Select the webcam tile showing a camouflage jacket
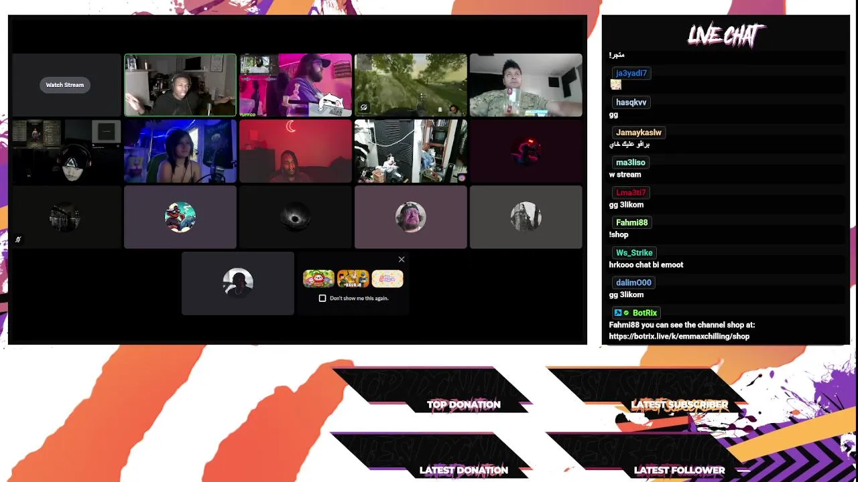The image size is (858, 482). 526,85
